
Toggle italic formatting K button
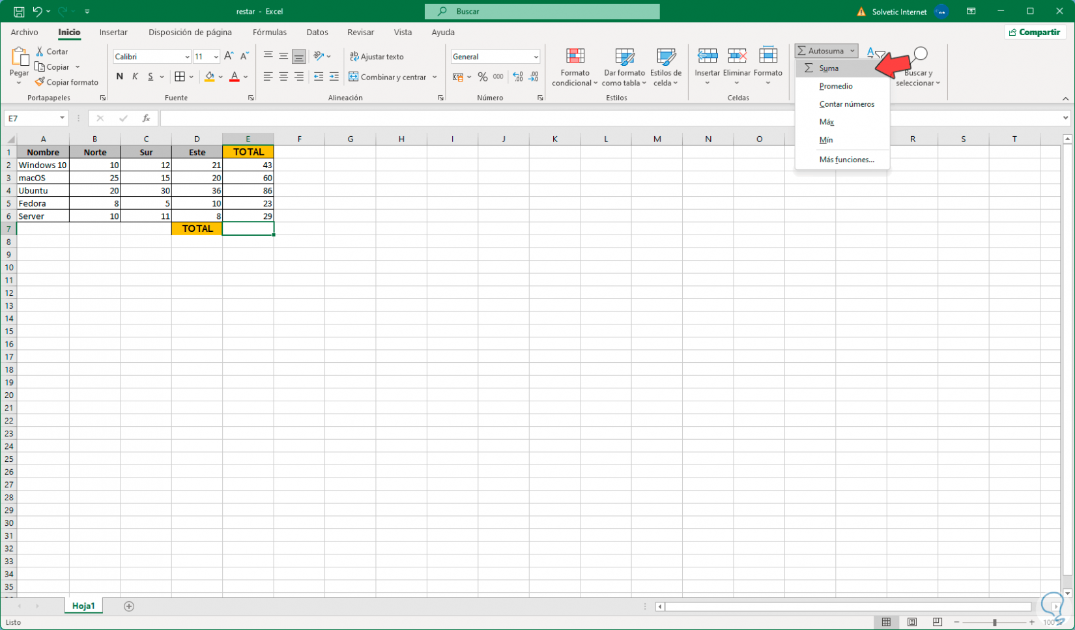(135, 77)
